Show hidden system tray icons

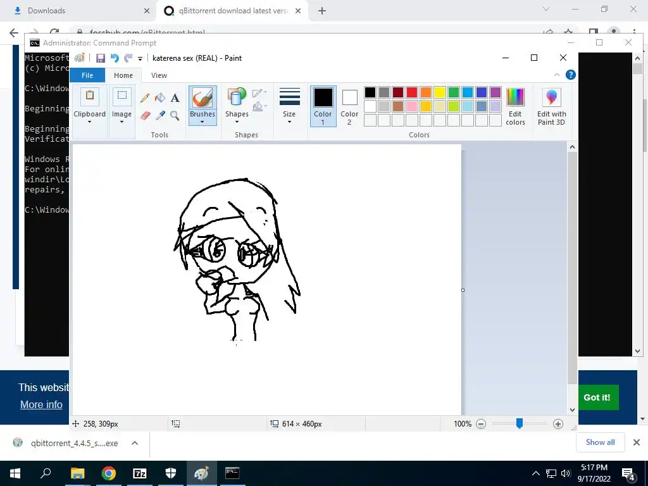click(x=535, y=473)
